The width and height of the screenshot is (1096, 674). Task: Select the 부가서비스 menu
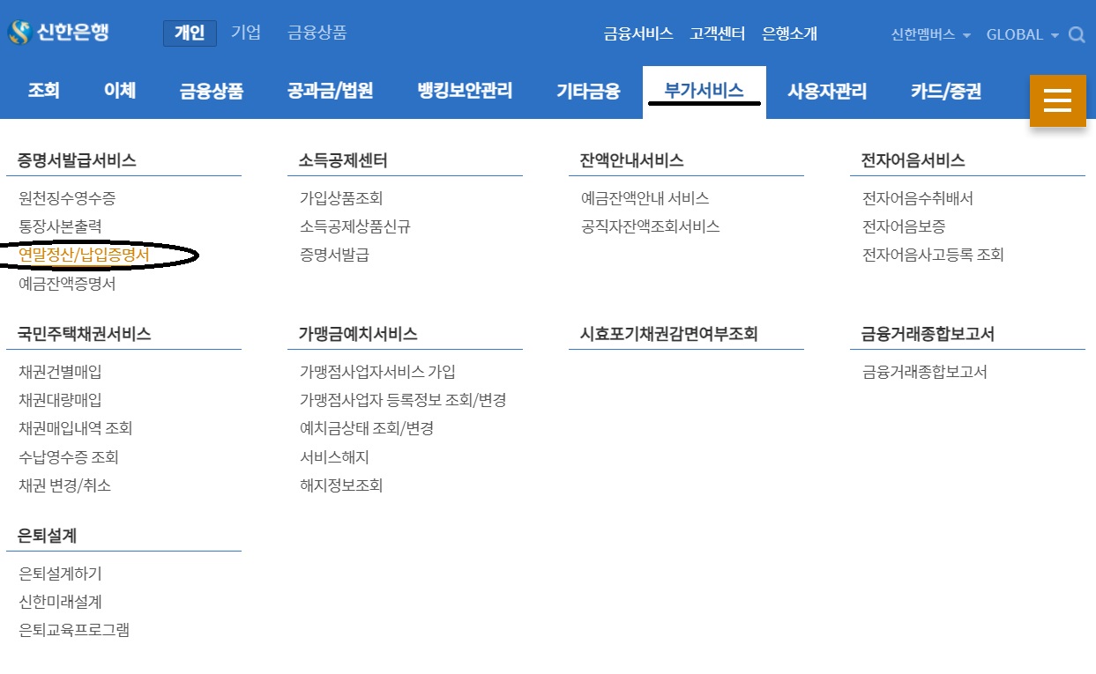click(704, 91)
